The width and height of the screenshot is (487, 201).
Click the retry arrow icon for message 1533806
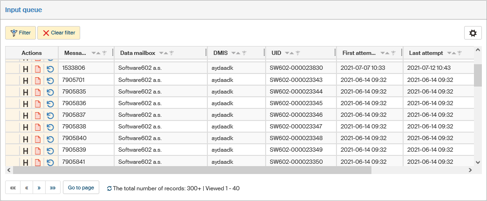[50, 68]
